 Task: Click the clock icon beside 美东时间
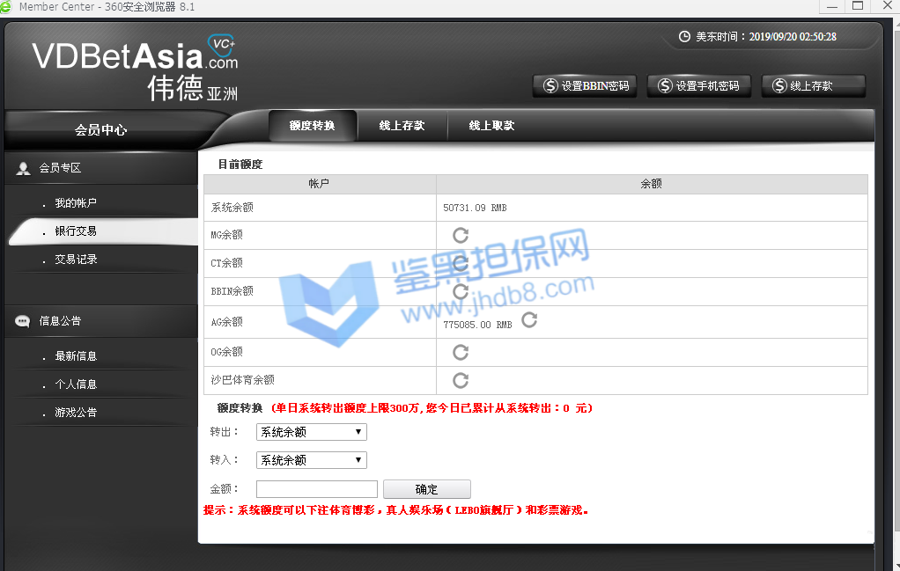coord(685,37)
